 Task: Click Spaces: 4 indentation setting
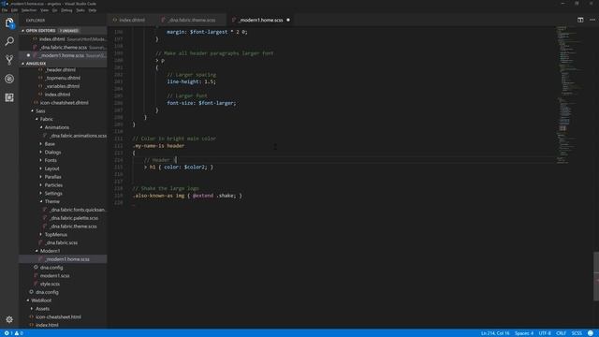point(524,333)
